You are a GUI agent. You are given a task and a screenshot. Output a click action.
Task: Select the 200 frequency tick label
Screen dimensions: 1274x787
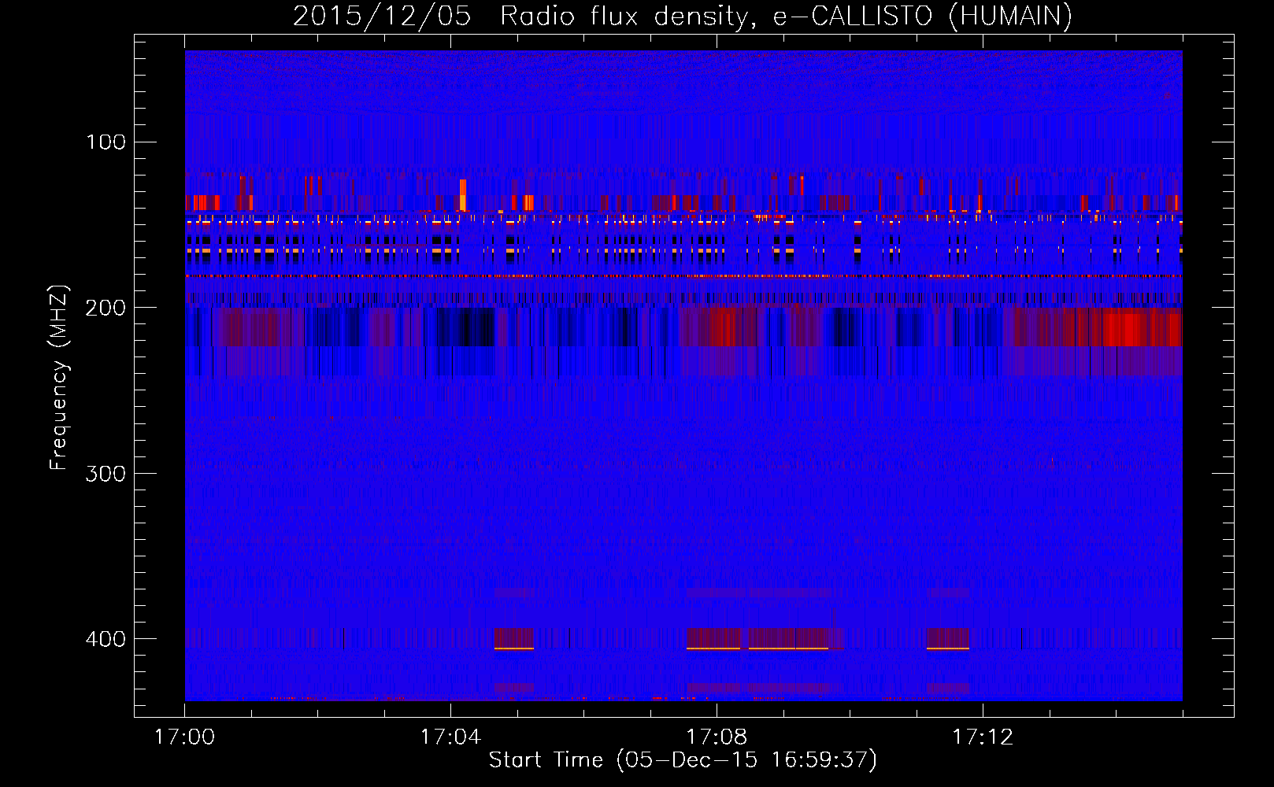(x=106, y=308)
